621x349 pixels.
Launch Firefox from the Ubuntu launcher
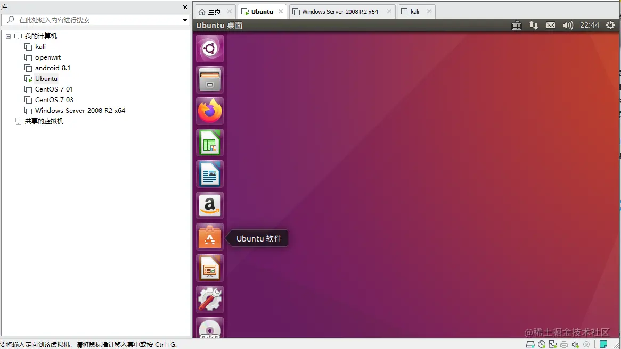coord(210,111)
